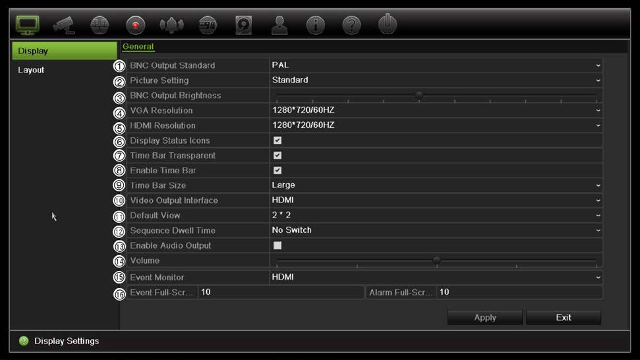This screenshot has height=360, width=640.
Task: Expand Time Bar Size Large dropdown
Action: 436,185
